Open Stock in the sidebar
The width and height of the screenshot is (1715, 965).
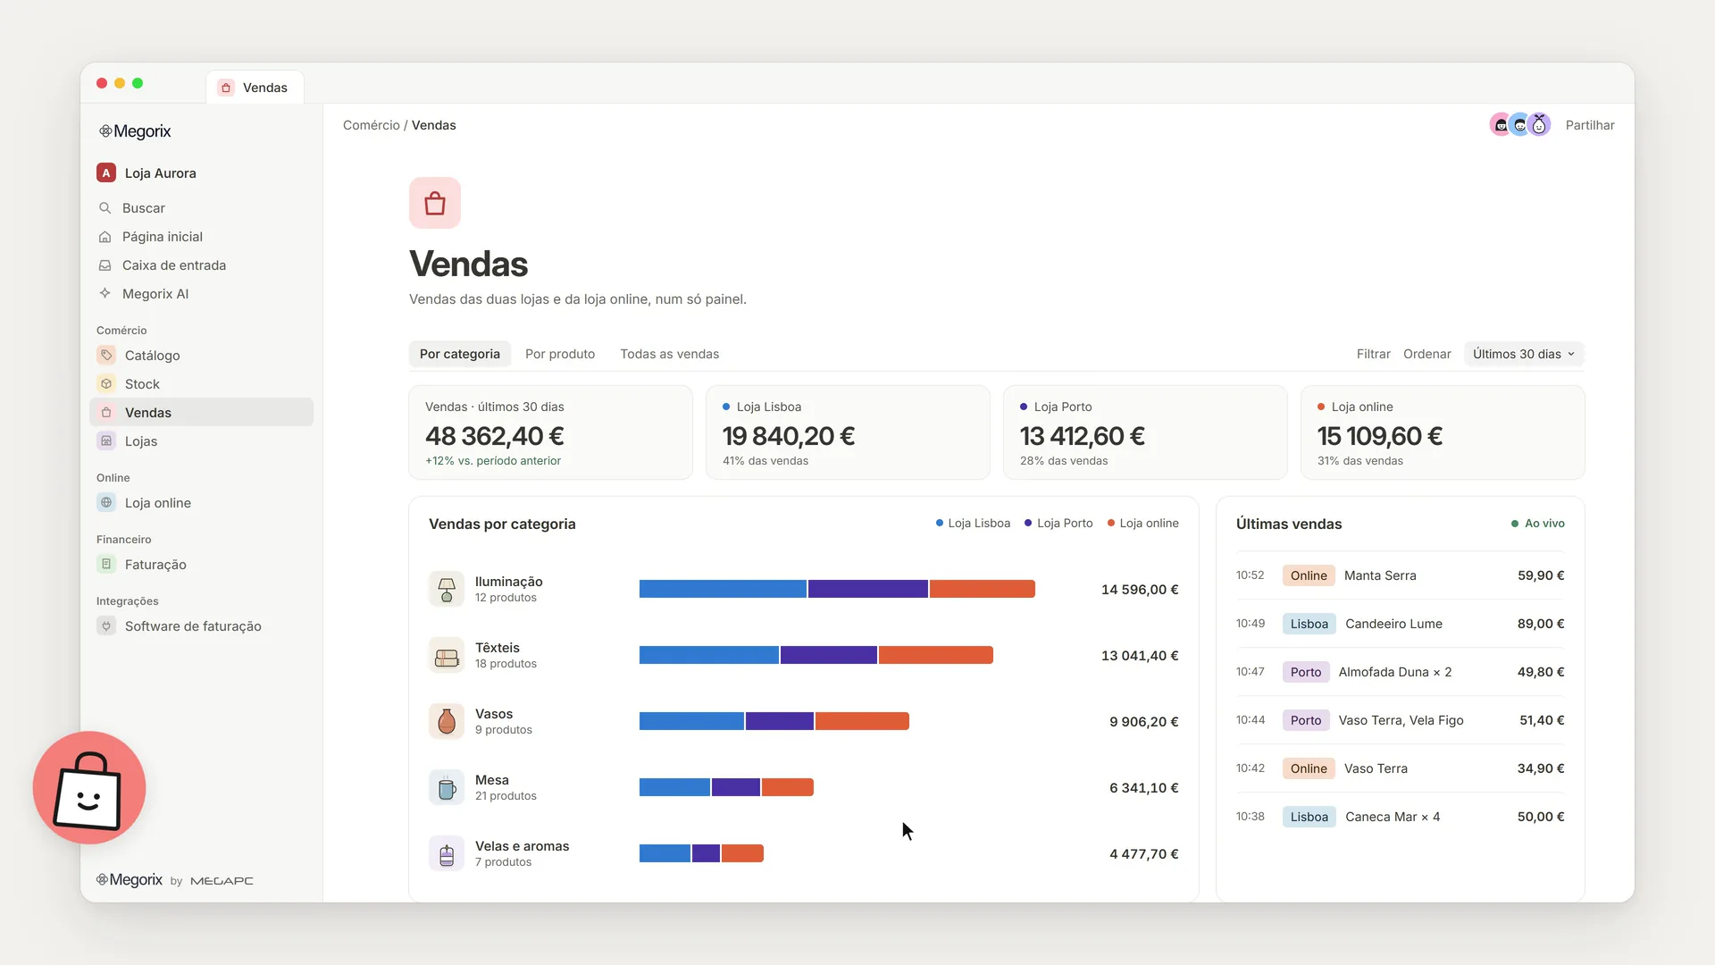pyautogui.click(x=201, y=384)
